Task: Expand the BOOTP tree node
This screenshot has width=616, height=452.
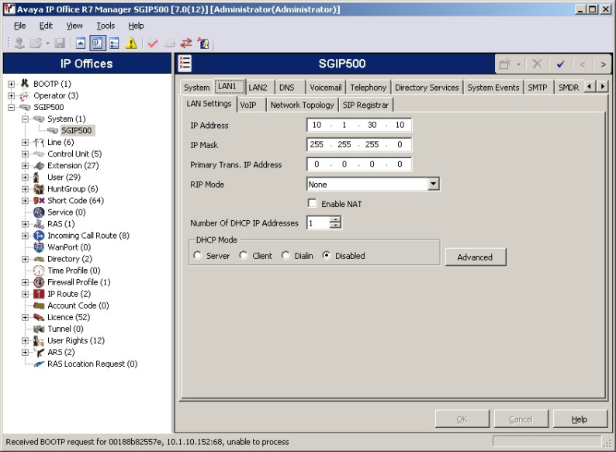Action: pyautogui.click(x=12, y=84)
